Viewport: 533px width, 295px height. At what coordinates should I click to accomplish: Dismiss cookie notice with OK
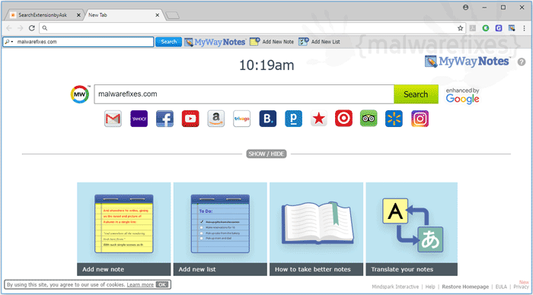[162, 285]
